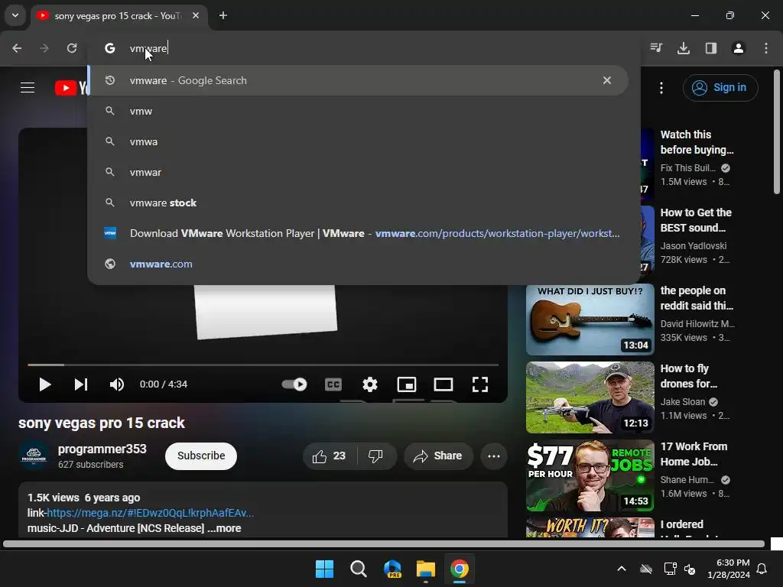Choose the vmwa search suggestion
The height and width of the screenshot is (587, 783).
pyautogui.click(x=358, y=141)
